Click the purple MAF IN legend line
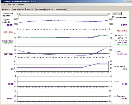 pyautogui.click(x=116, y=38)
